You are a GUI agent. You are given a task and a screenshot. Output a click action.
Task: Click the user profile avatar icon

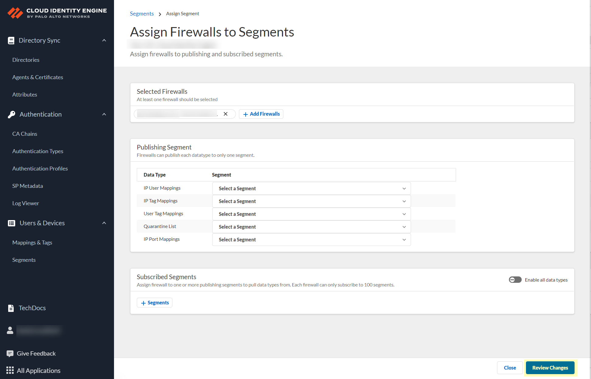(10, 330)
